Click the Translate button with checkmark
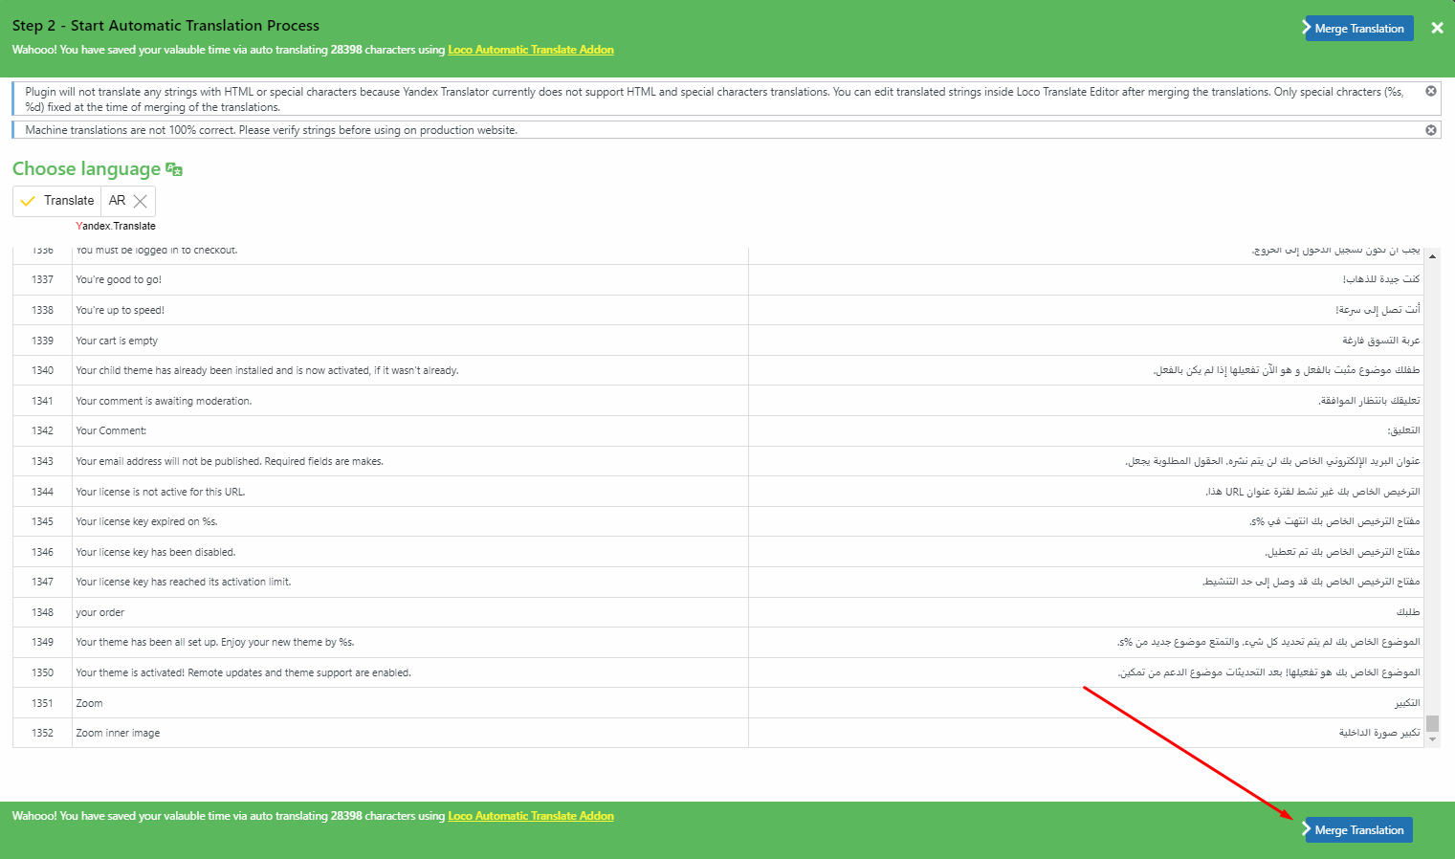 point(57,201)
